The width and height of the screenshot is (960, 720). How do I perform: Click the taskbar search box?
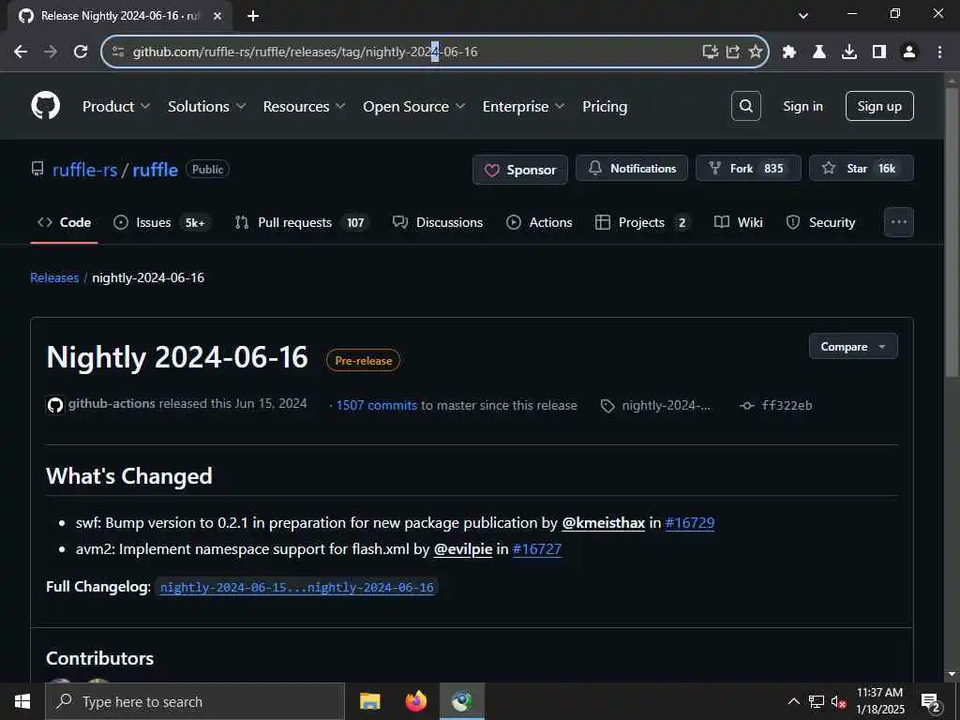(195, 701)
